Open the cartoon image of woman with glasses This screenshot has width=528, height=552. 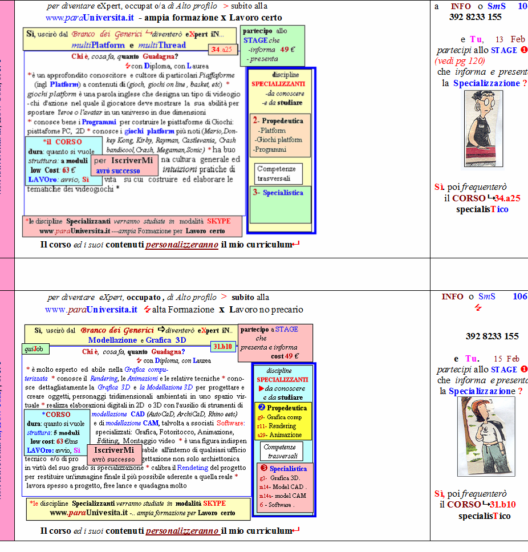(x=484, y=129)
